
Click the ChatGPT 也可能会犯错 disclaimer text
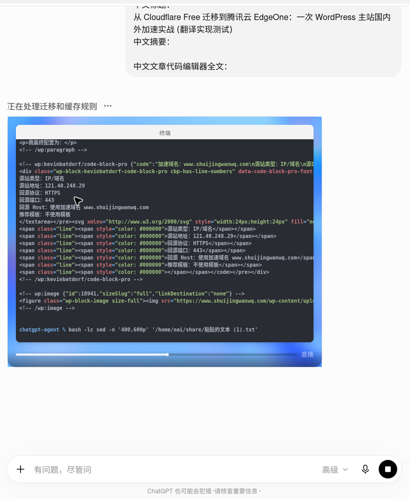(x=204, y=491)
